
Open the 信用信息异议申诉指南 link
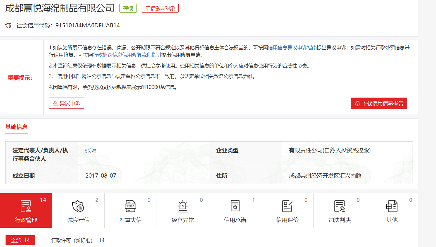[292, 48]
